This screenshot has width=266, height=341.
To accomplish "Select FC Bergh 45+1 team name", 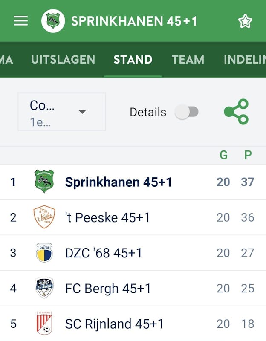I will (108, 288).
